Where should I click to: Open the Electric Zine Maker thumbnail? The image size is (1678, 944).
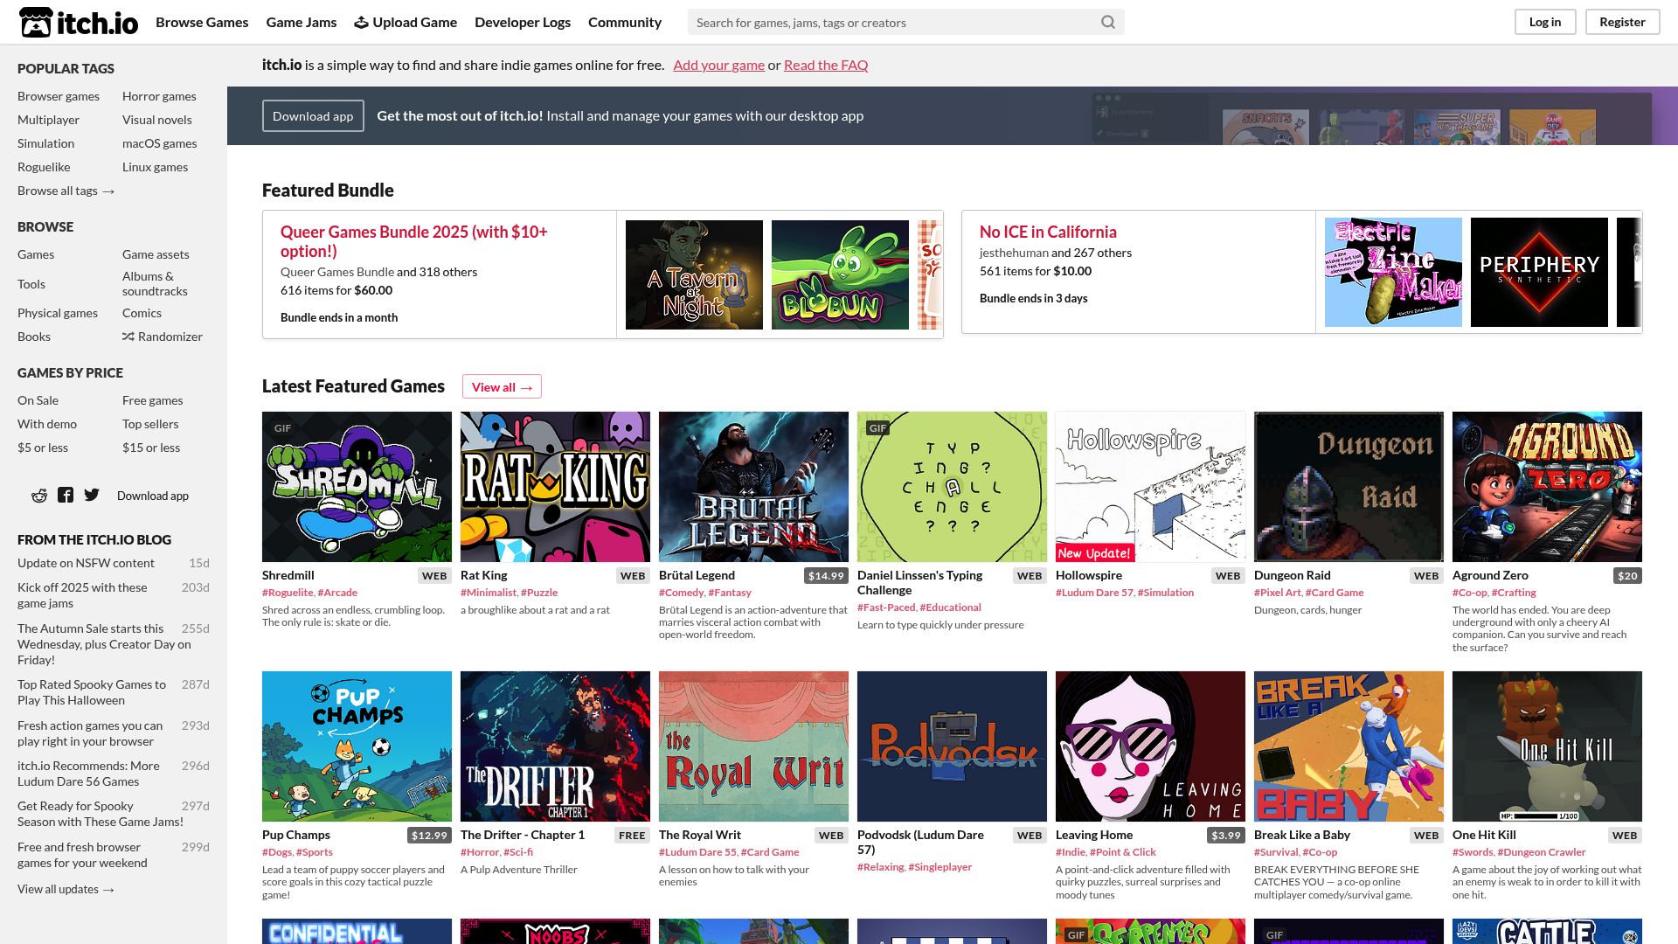(x=1393, y=272)
